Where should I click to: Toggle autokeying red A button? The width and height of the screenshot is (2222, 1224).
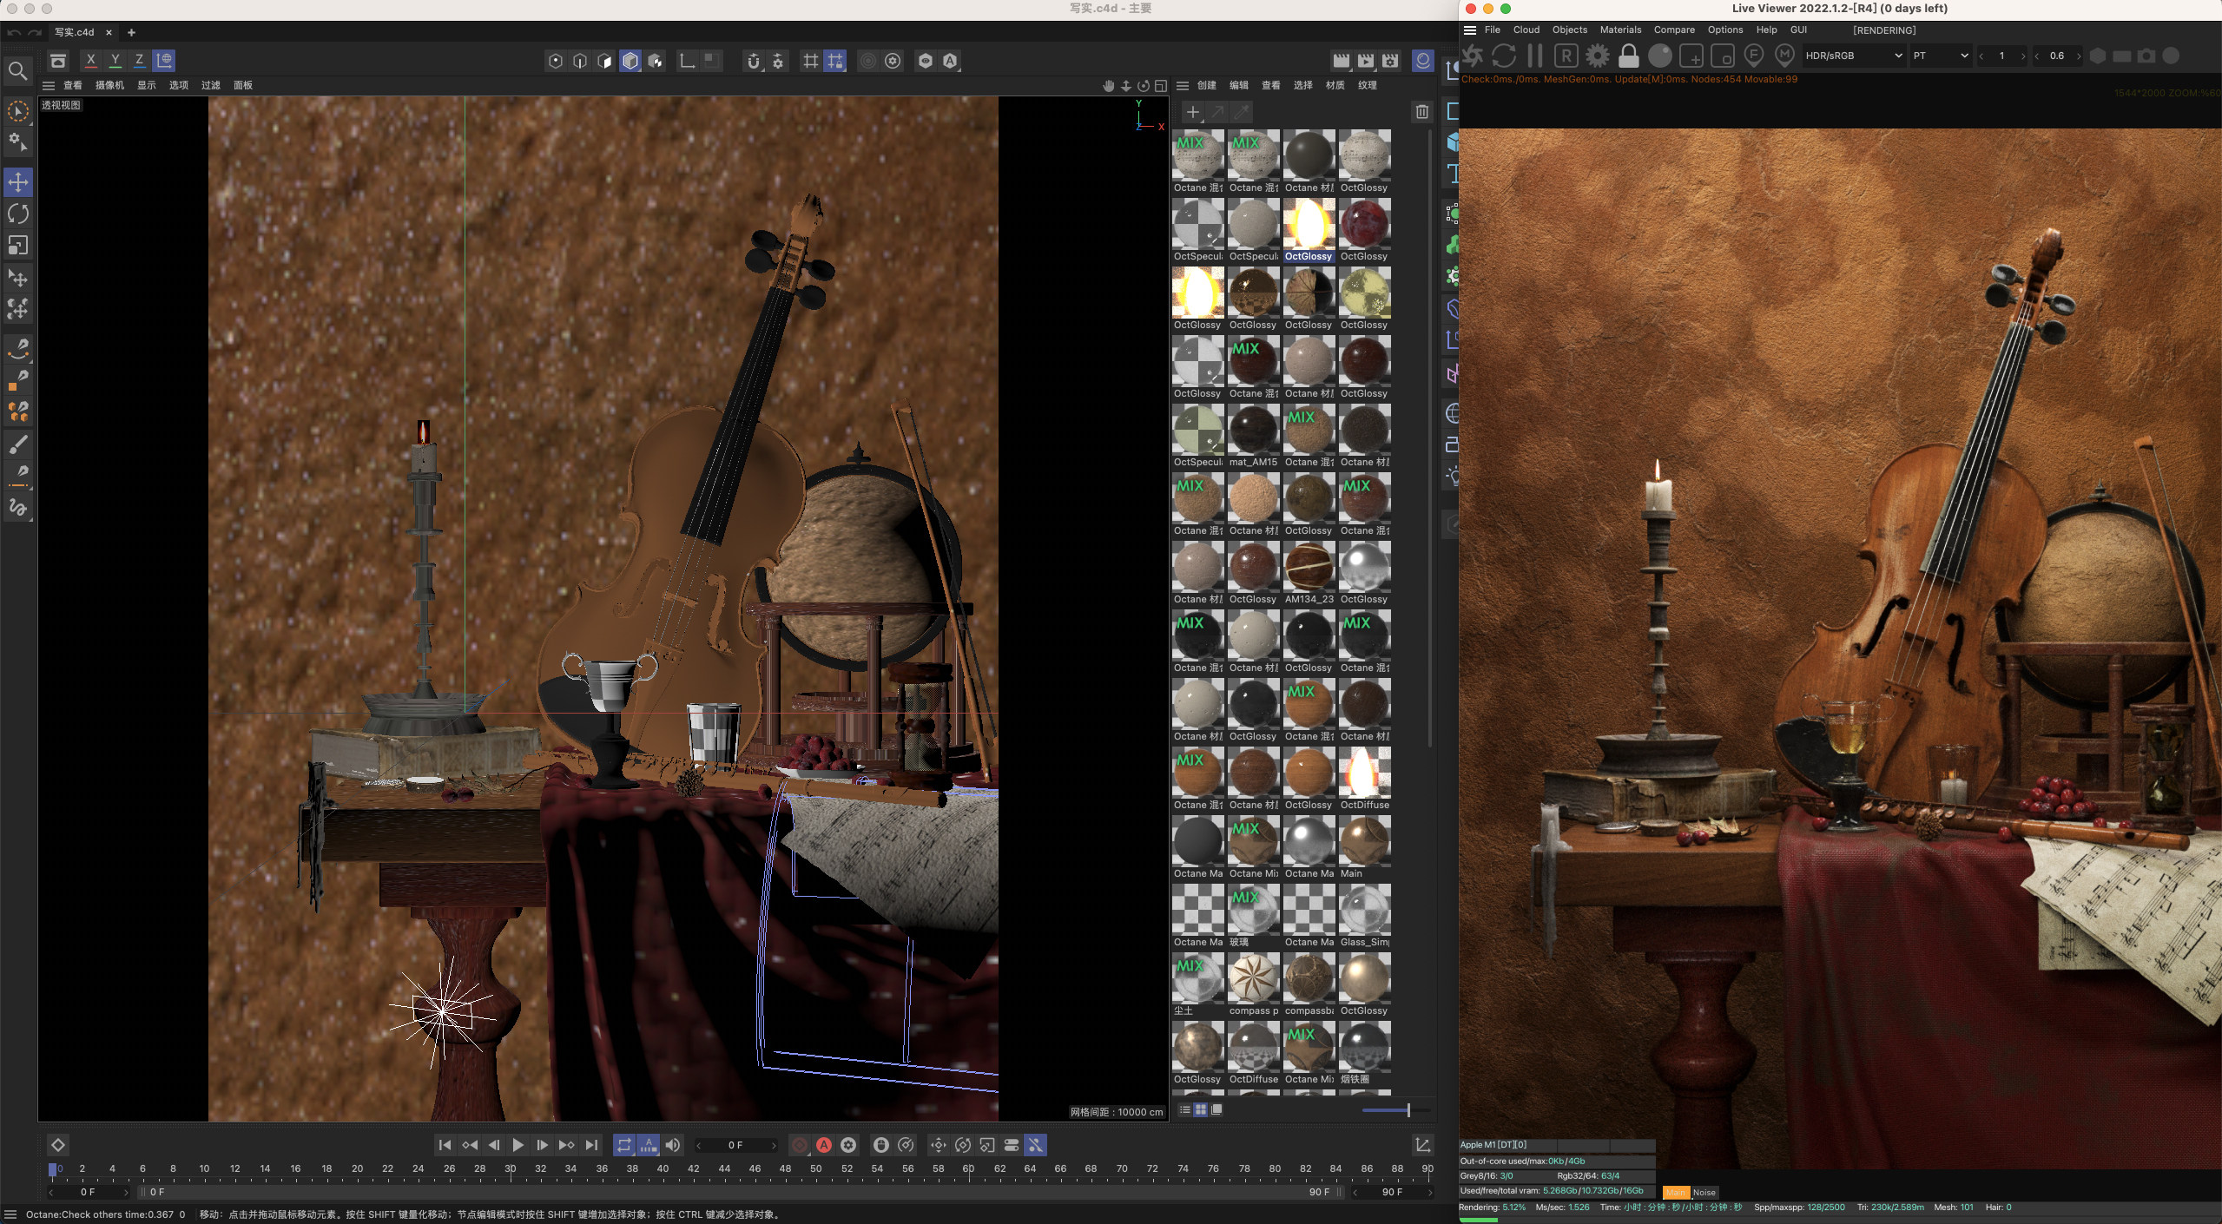click(x=824, y=1145)
